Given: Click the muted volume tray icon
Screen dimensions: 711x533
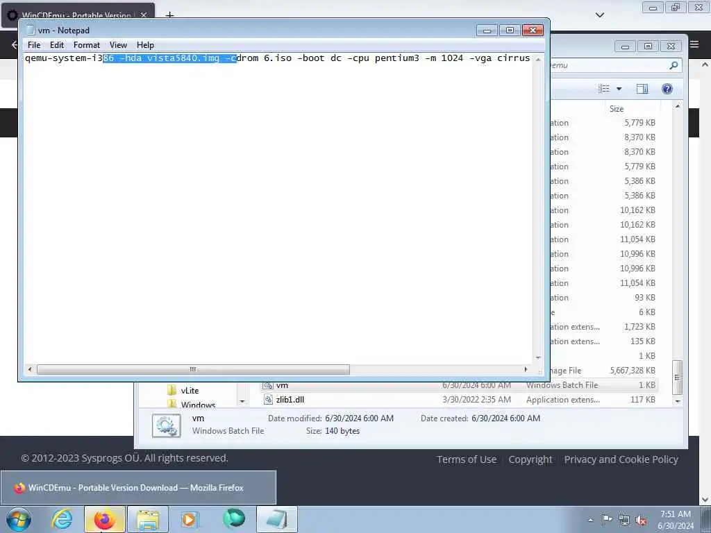Looking at the screenshot, I should pyautogui.click(x=641, y=521).
